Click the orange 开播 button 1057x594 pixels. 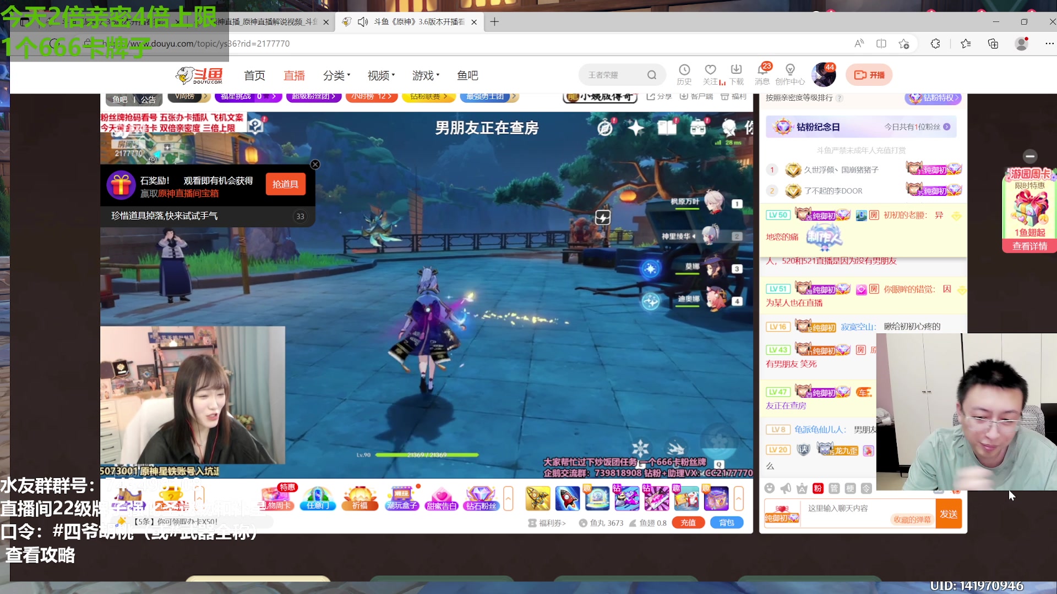[869, 75]
